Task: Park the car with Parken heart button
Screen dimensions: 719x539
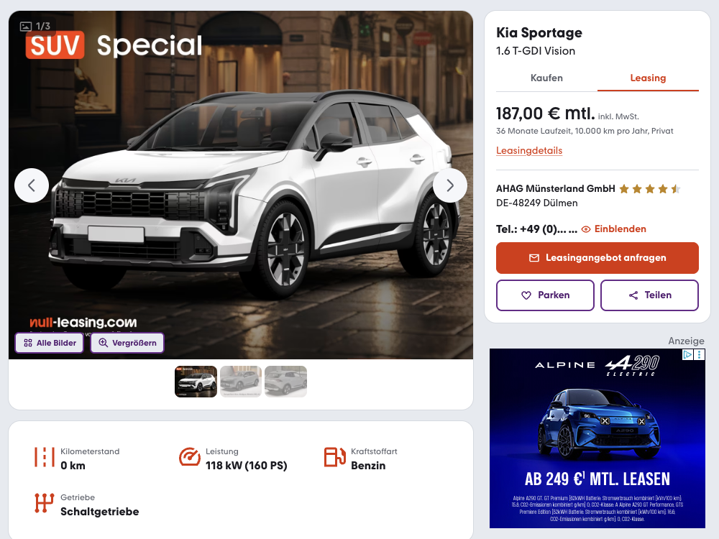Action: 545,295
